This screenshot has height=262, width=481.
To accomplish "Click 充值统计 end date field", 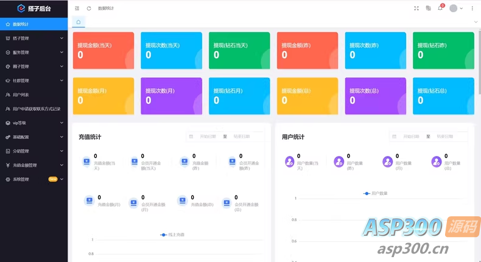I will (242, 136).
